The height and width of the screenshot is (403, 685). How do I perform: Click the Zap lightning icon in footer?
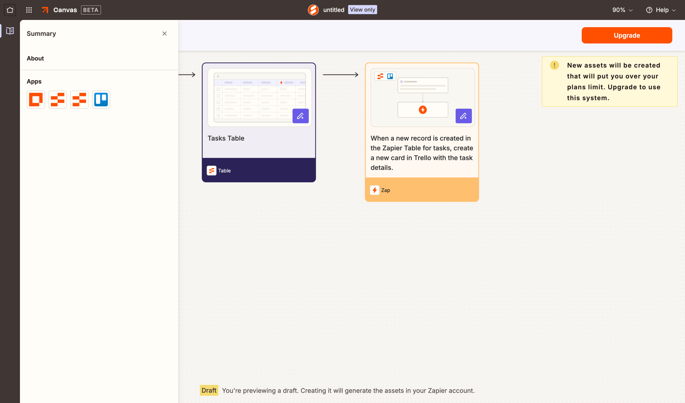pyautogui.click(x=375, y=190)
